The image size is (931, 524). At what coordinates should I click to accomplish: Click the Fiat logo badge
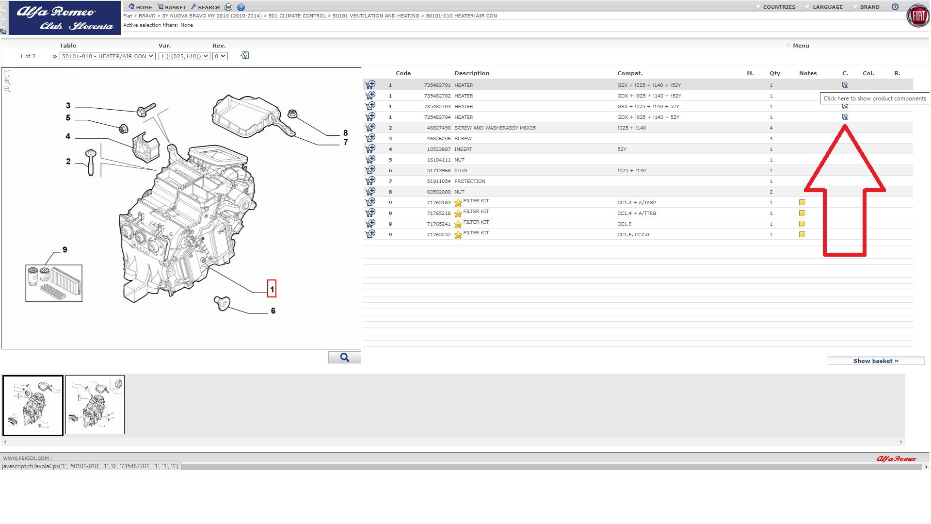[918, 16]
